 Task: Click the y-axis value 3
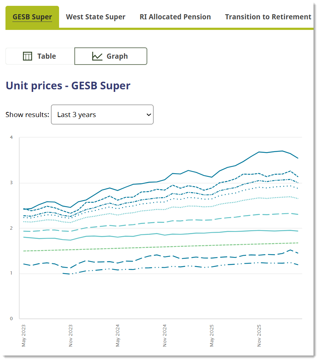coord(11,183)
